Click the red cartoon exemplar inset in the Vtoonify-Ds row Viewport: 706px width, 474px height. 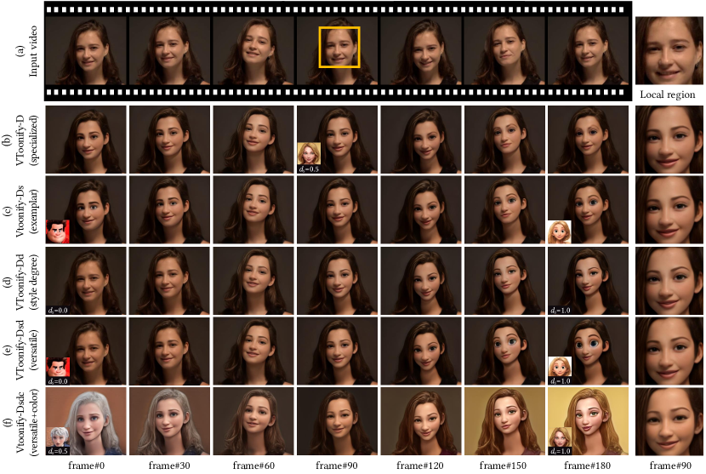pos(58,231)
